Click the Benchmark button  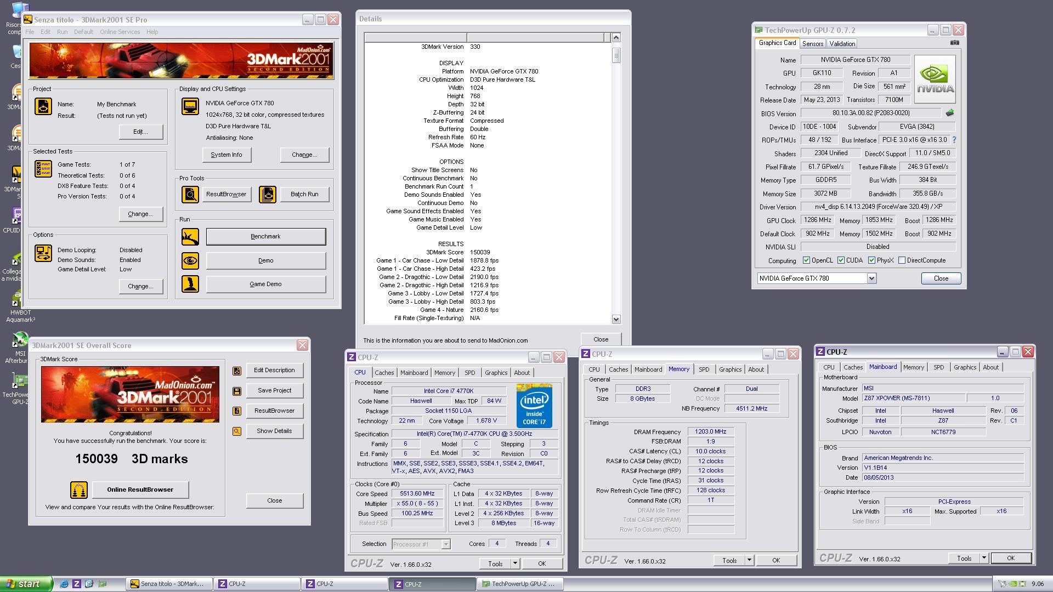[265, 237]
